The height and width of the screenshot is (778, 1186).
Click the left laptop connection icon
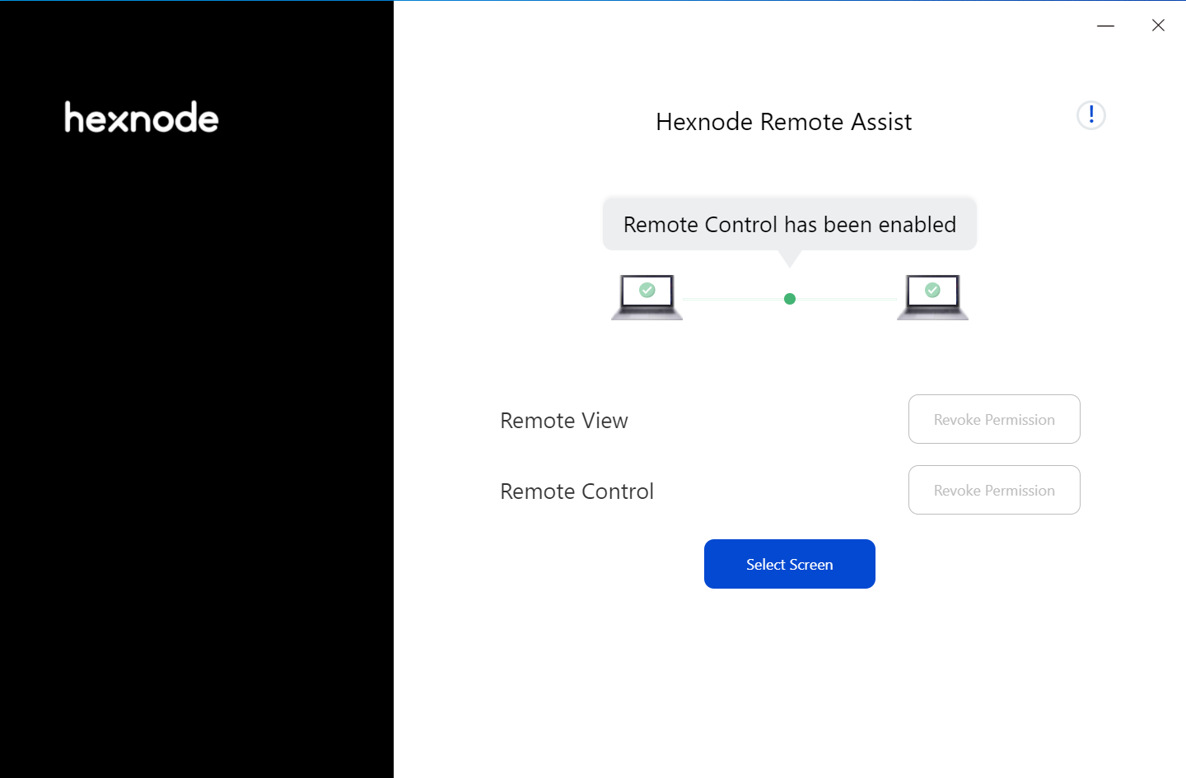[x=647, y=297]
